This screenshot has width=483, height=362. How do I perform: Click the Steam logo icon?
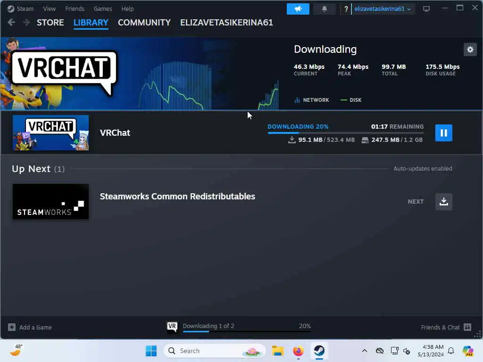click(11, 8)
